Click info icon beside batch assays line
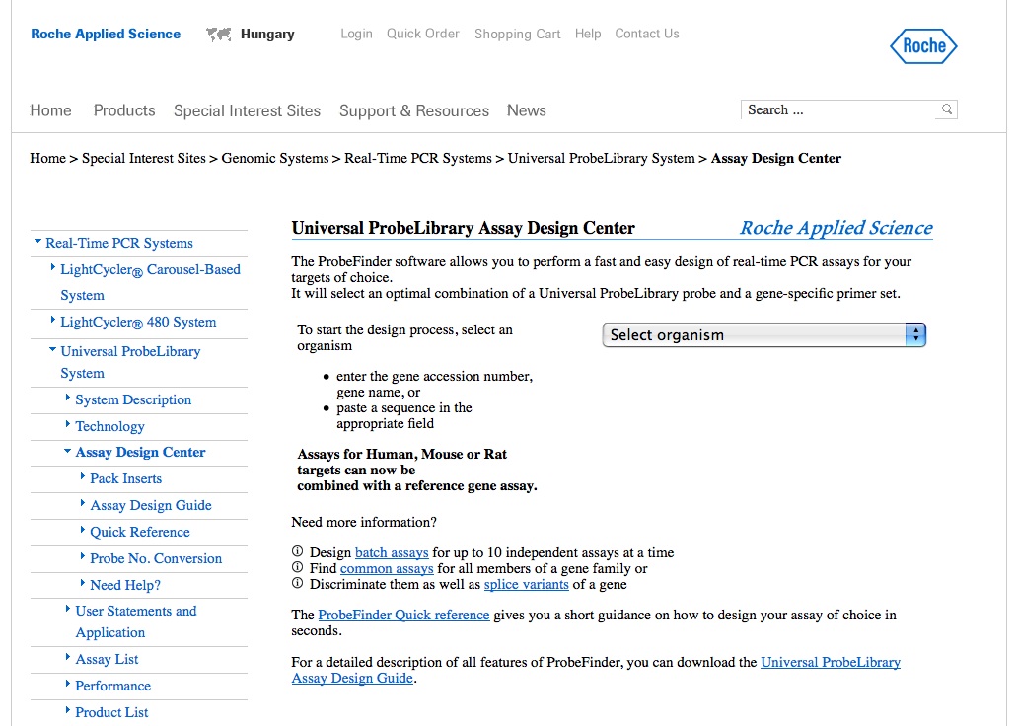 click(x=298, y=552)
